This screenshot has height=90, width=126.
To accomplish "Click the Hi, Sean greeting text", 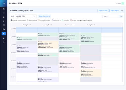I will click(x=118, y=3).
